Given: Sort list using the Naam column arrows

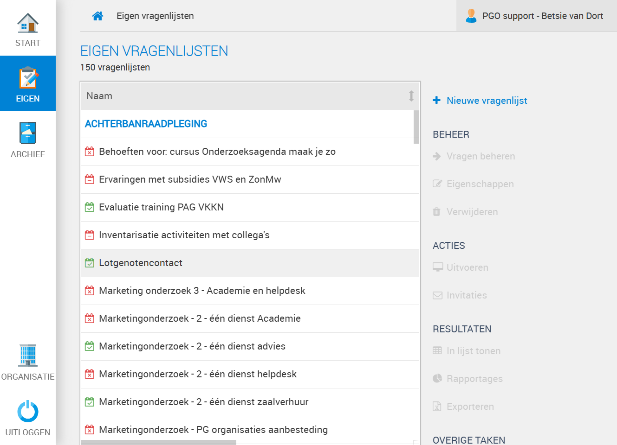Looking at the screenshot, I should click(411, 96).
